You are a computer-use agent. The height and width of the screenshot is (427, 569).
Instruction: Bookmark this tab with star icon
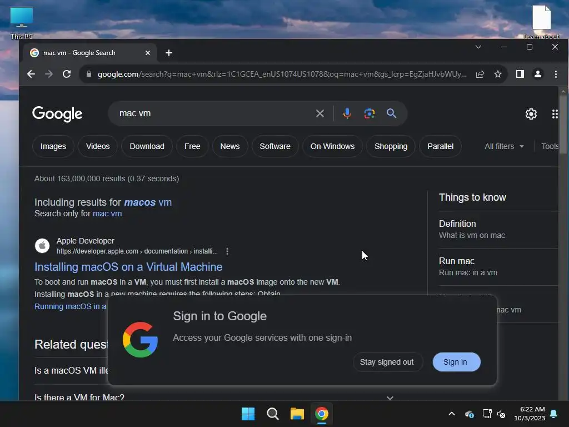pos(498,74)
